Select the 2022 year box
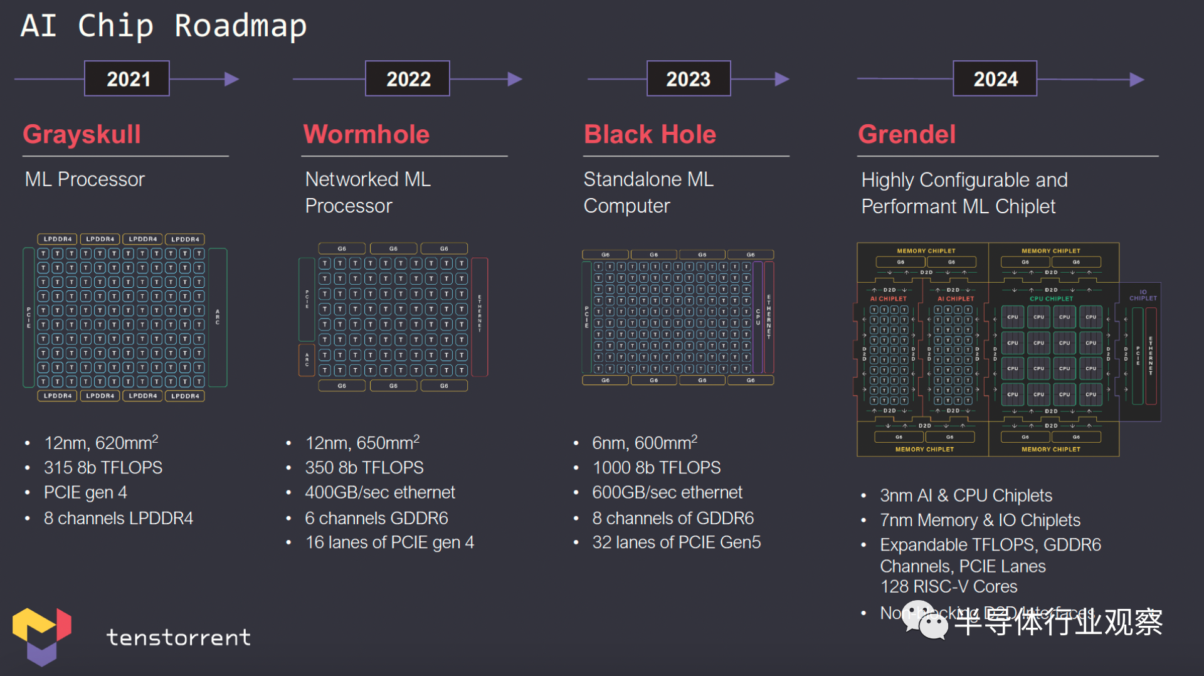 (x=408, y=78)
